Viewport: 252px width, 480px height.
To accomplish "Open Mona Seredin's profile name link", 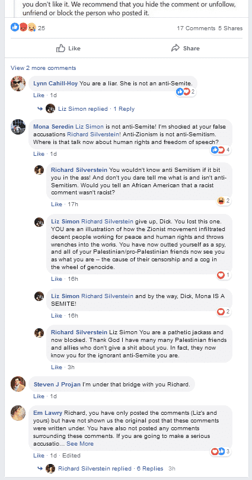I will click(53, 127).
